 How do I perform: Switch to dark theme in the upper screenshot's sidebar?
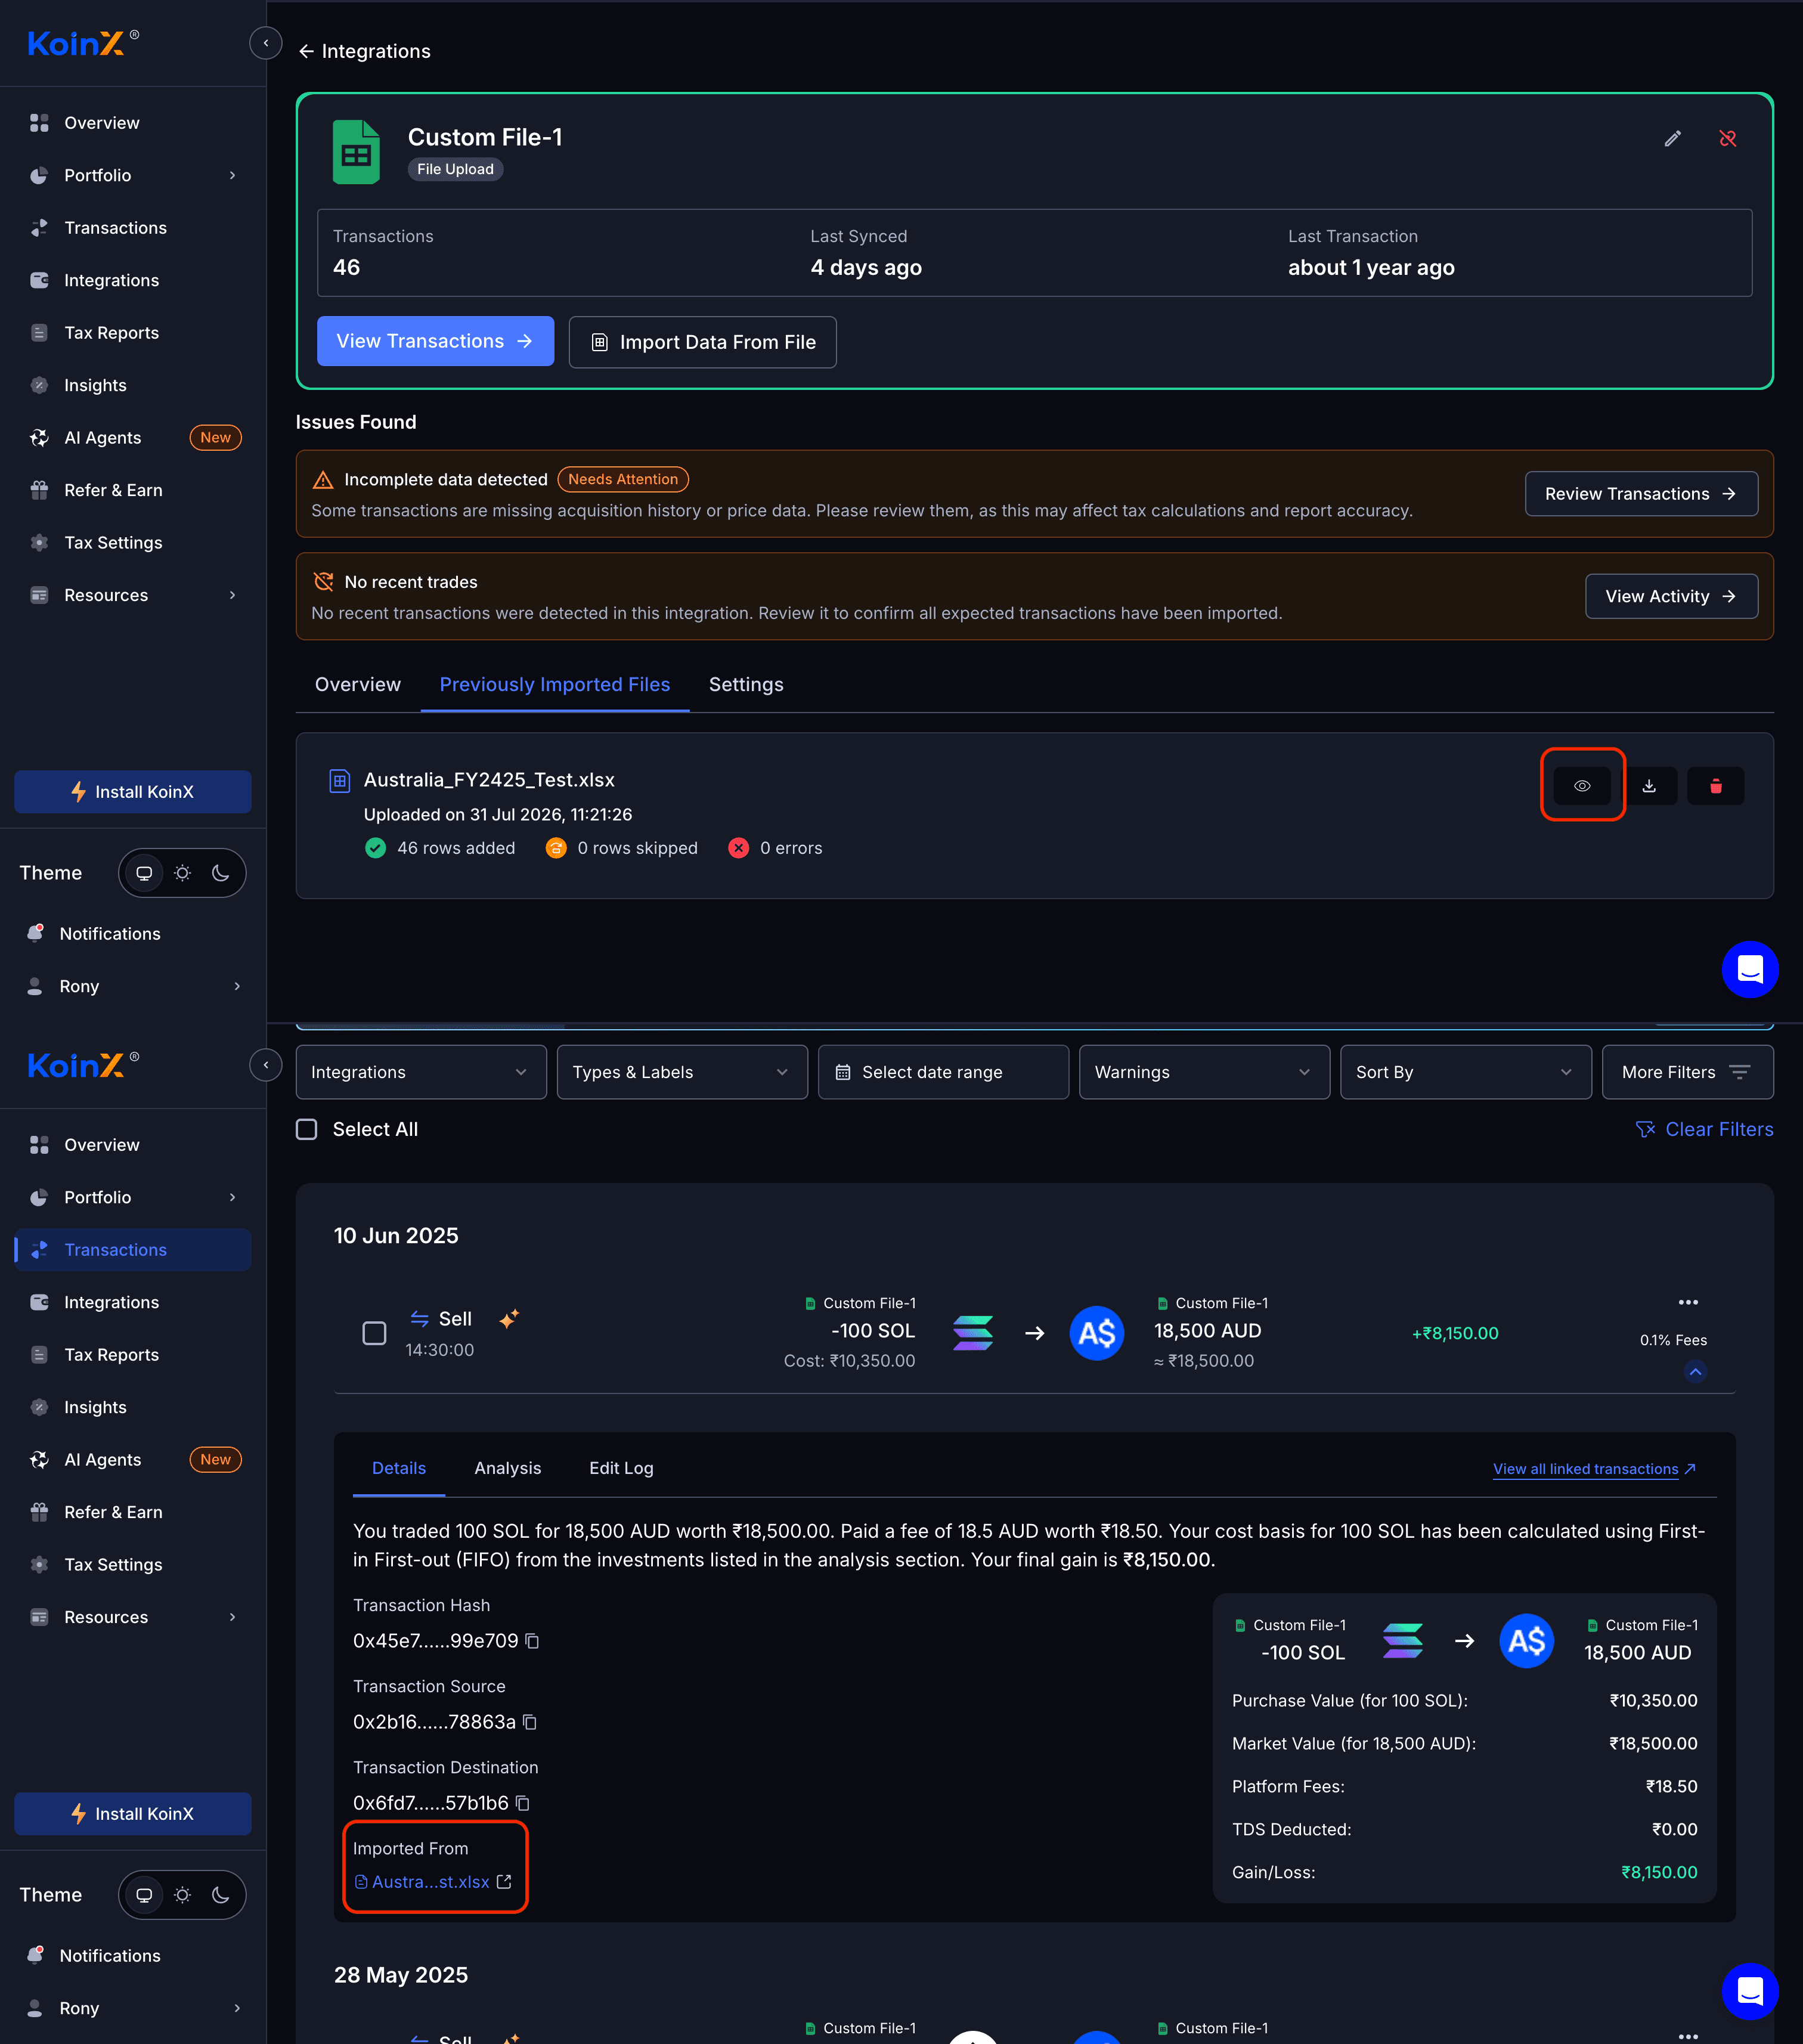221,873
